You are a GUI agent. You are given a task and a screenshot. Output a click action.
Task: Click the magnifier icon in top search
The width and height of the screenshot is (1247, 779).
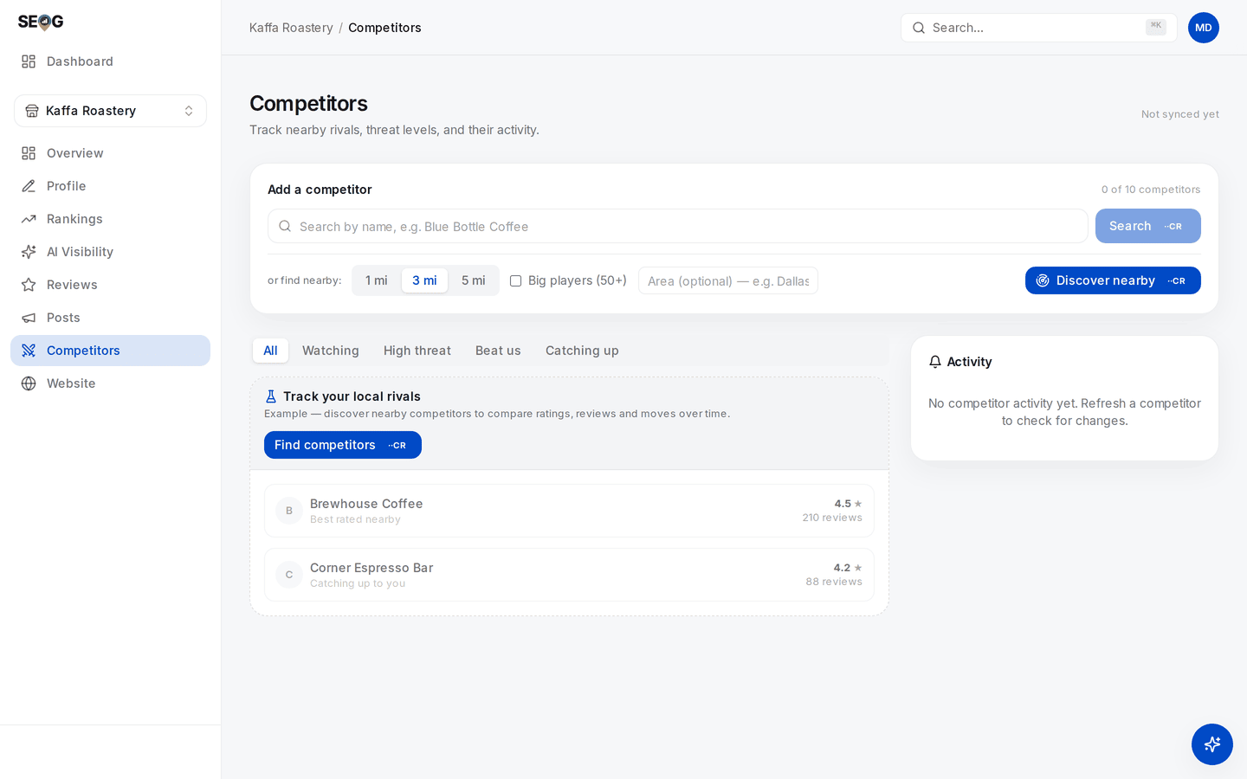[x=919, y=28]
